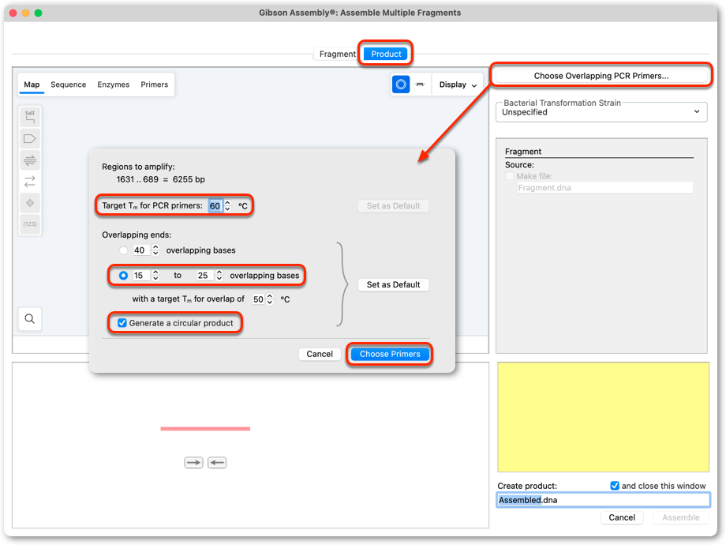Click the pink fragment bar
Screen dimensions: 726x545
(x=205, y=429)
